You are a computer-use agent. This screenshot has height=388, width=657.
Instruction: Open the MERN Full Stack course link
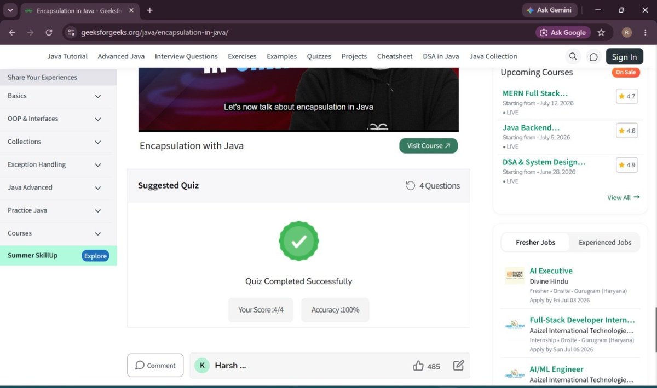[x=535, y=93]
